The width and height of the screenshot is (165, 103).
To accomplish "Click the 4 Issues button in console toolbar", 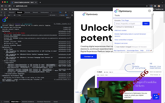I will [63, 15].
